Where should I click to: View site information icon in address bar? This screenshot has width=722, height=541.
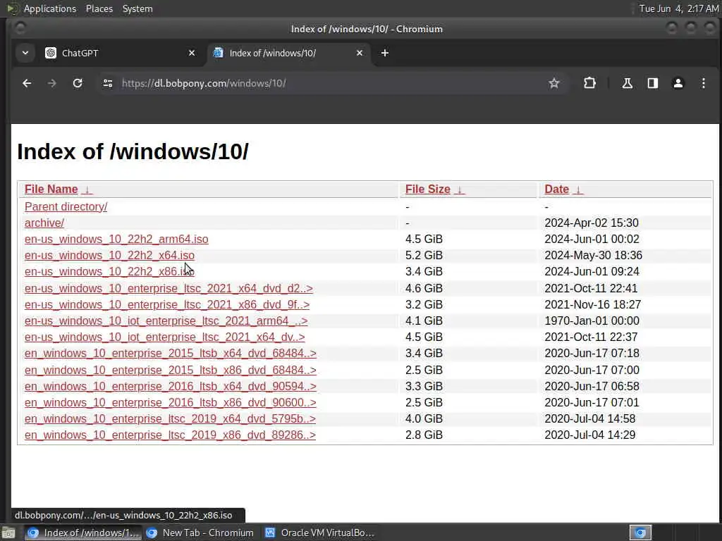pyautogui.click(x=108, y=83)
